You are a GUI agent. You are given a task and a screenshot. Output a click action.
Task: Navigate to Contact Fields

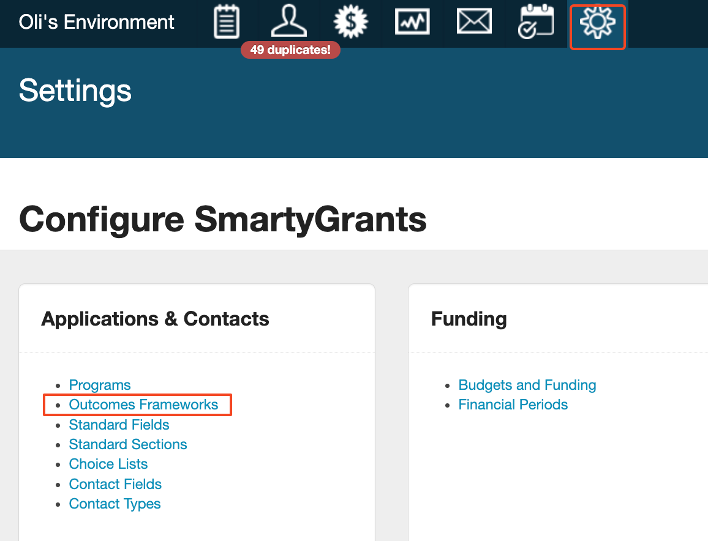[x=115, y=484]
